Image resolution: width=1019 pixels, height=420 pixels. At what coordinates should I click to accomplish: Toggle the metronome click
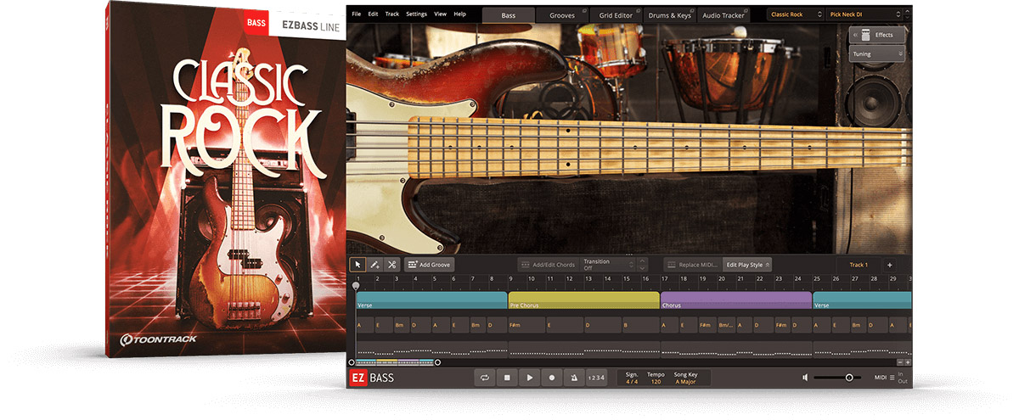click(x=575, y=378)
